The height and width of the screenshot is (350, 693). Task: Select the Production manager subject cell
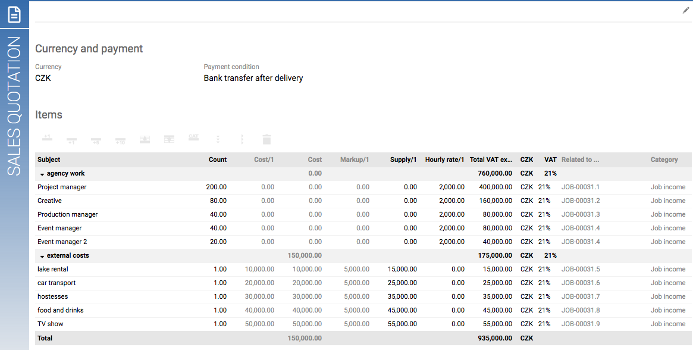point(68,215)
